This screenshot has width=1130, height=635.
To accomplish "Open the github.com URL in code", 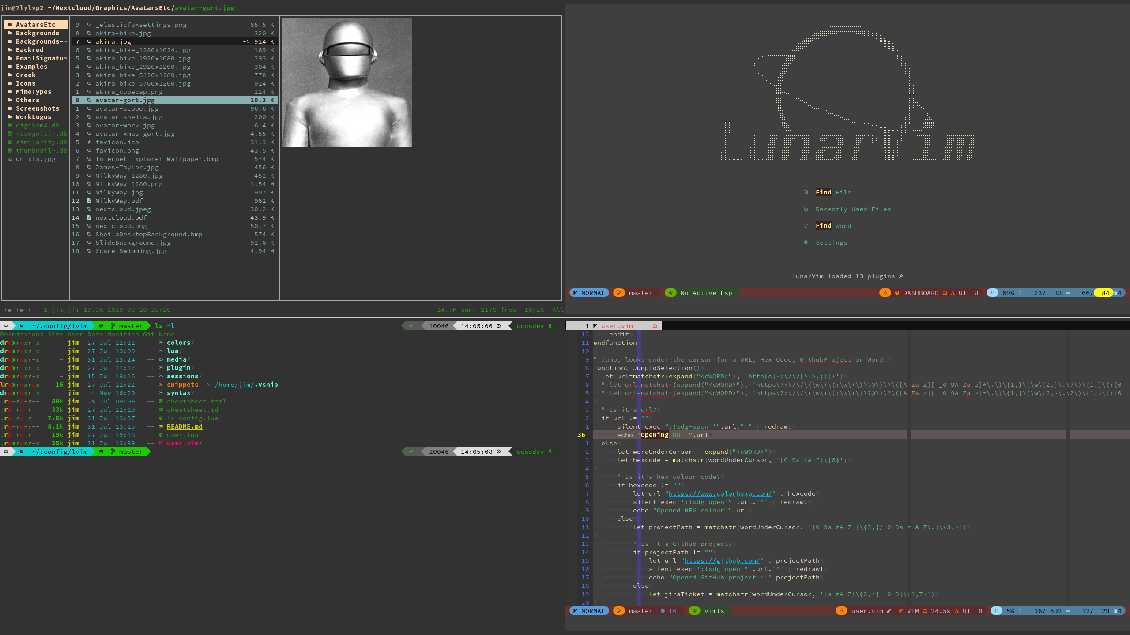I will [722, 560].
